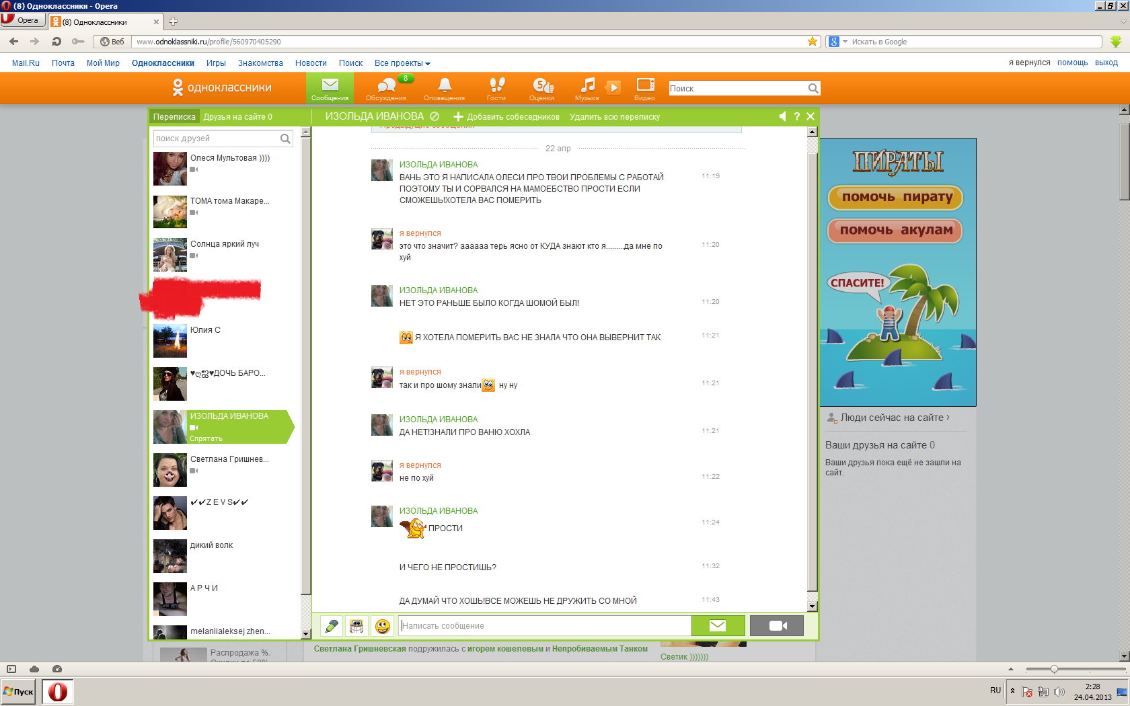Image resolution: width=1130 pixels, height=706 pixels.
Task: Click Удалить всю переписку
Action: [615, 117]
